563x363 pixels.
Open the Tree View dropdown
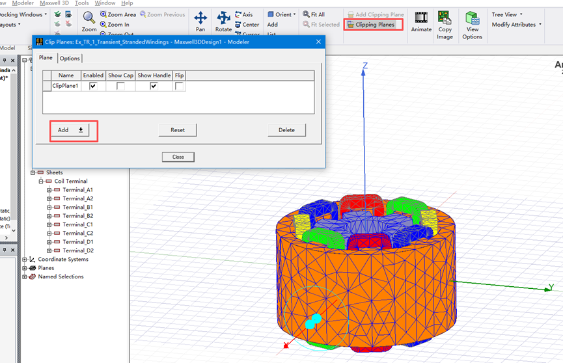(507, 14)
